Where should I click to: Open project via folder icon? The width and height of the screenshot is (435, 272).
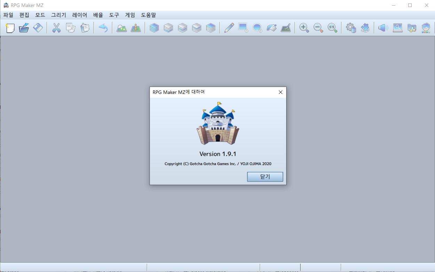click(24, 28)
